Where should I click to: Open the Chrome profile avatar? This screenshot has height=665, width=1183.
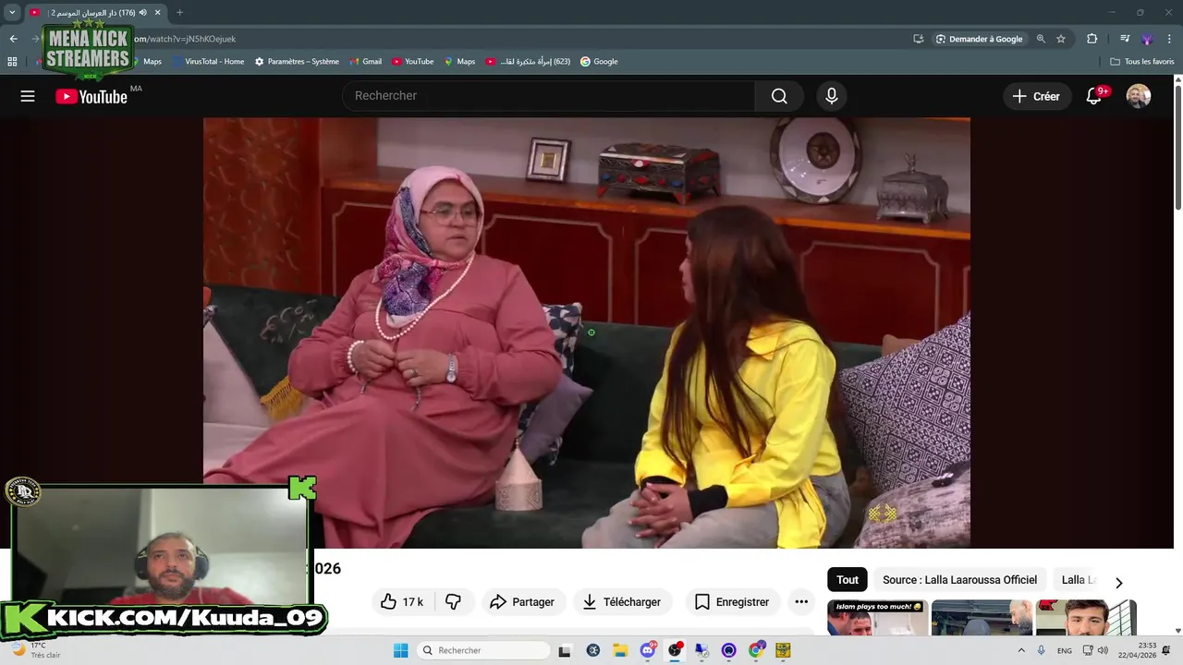coord(1147,39)
